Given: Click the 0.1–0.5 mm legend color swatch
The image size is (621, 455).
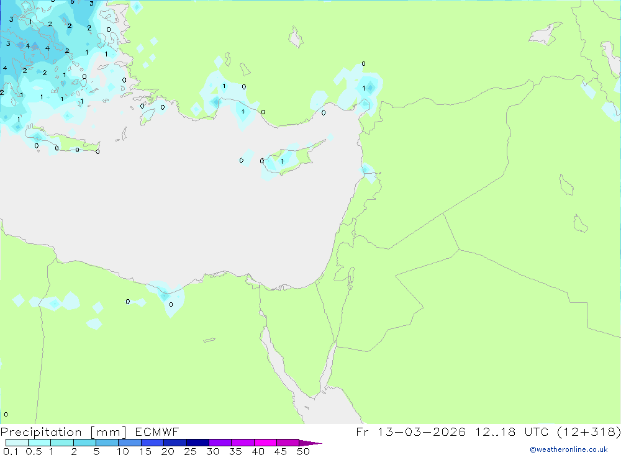Looking at the screenshot, I should click(17, 443).
